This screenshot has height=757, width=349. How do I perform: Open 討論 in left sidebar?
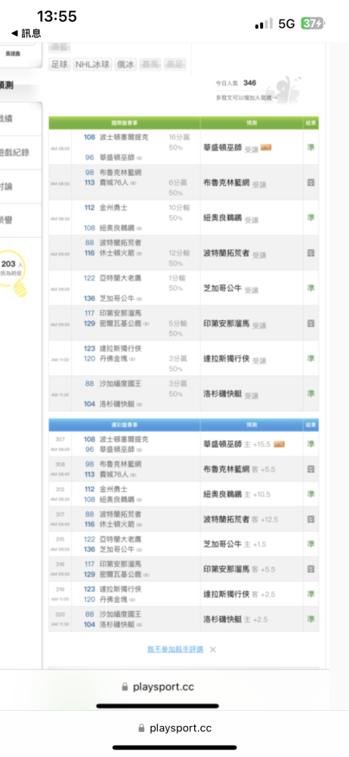(x=7, y=186)
